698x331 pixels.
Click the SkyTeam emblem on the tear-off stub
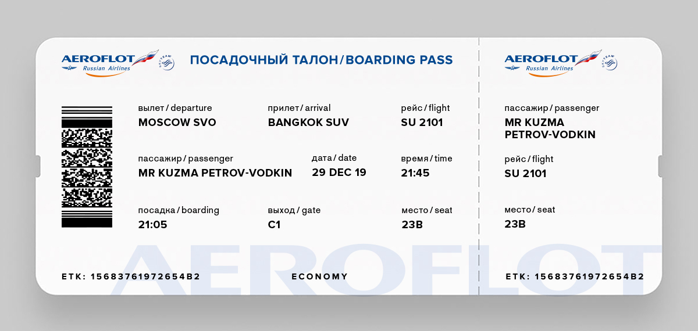pos(610,62)
